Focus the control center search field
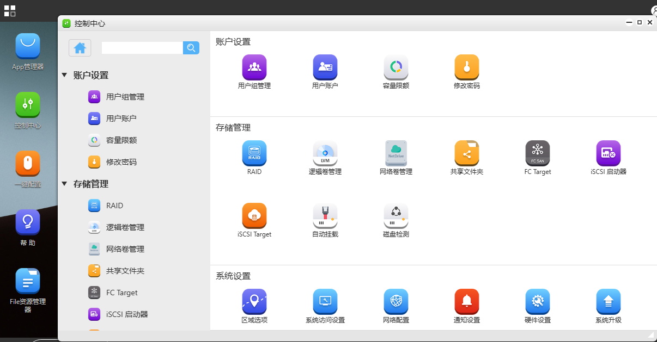 [x=142, y=48]
